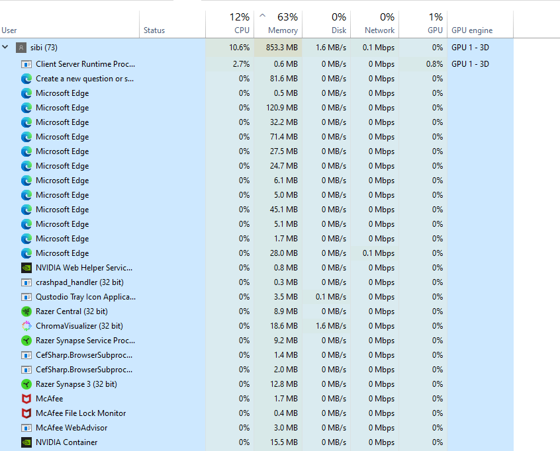Sort processes by Disk column
This screenshot has width=560, height=451.
pyautogui.click(x=326, y=24)
